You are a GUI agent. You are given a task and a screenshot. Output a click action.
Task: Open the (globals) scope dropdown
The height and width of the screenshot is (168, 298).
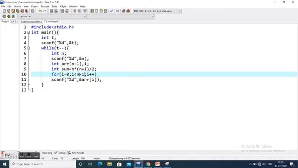(52, 17)
